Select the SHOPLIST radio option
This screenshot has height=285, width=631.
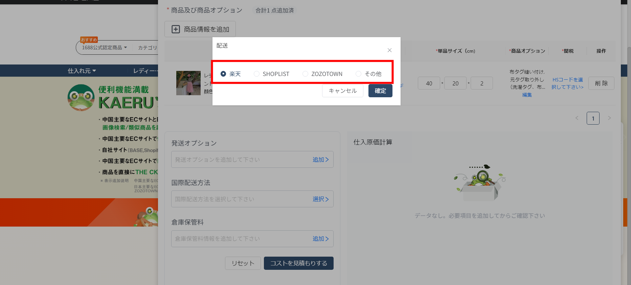(271, 74)
